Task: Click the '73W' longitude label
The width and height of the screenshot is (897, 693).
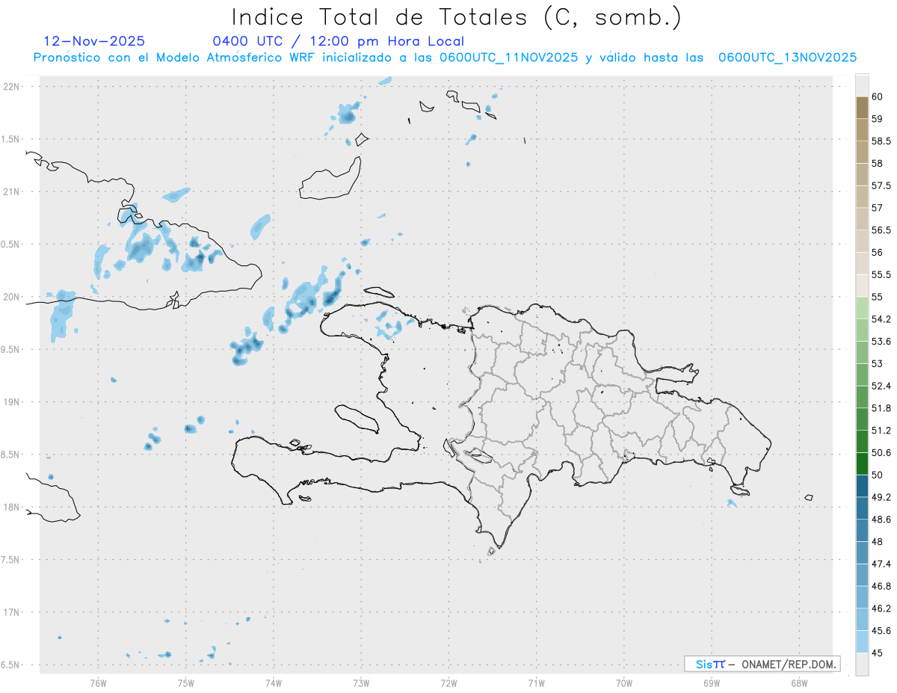Action: click(361, 682)
